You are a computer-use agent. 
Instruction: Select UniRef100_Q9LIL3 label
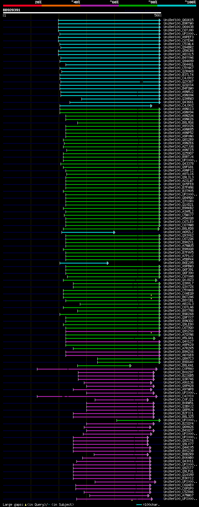[x=178, y=177]
